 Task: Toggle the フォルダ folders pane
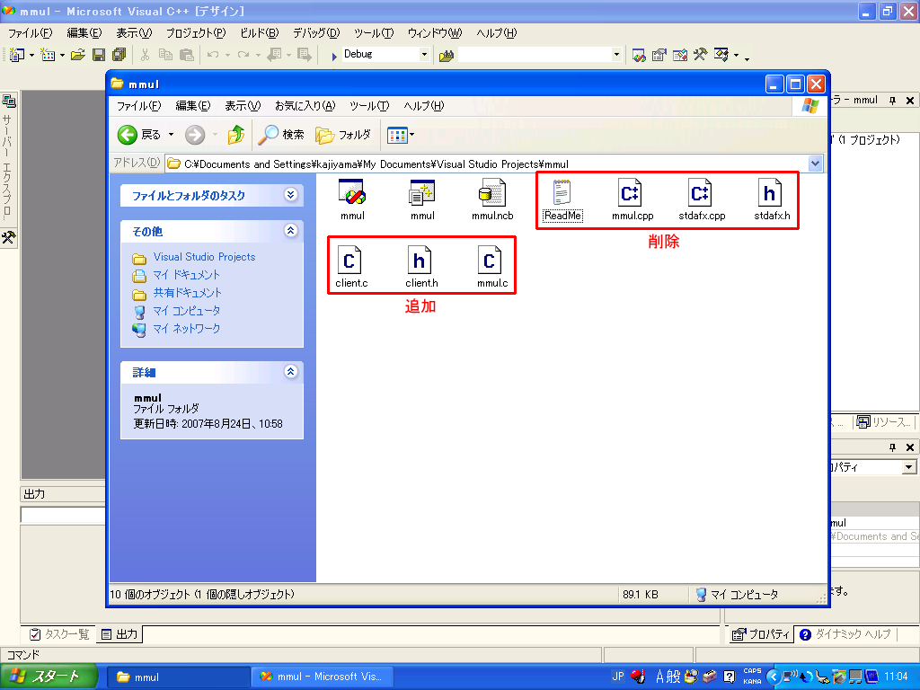(344, 135)
